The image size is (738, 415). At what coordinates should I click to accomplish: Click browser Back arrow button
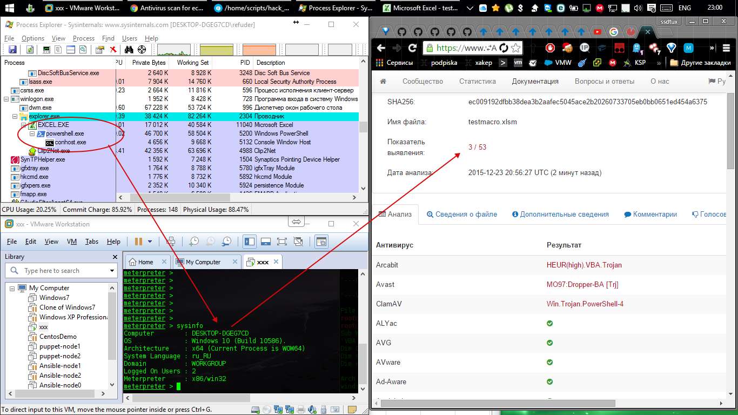tap(380, 48)
